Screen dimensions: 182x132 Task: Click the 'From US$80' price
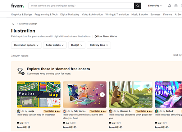click(x=162, y=127)
